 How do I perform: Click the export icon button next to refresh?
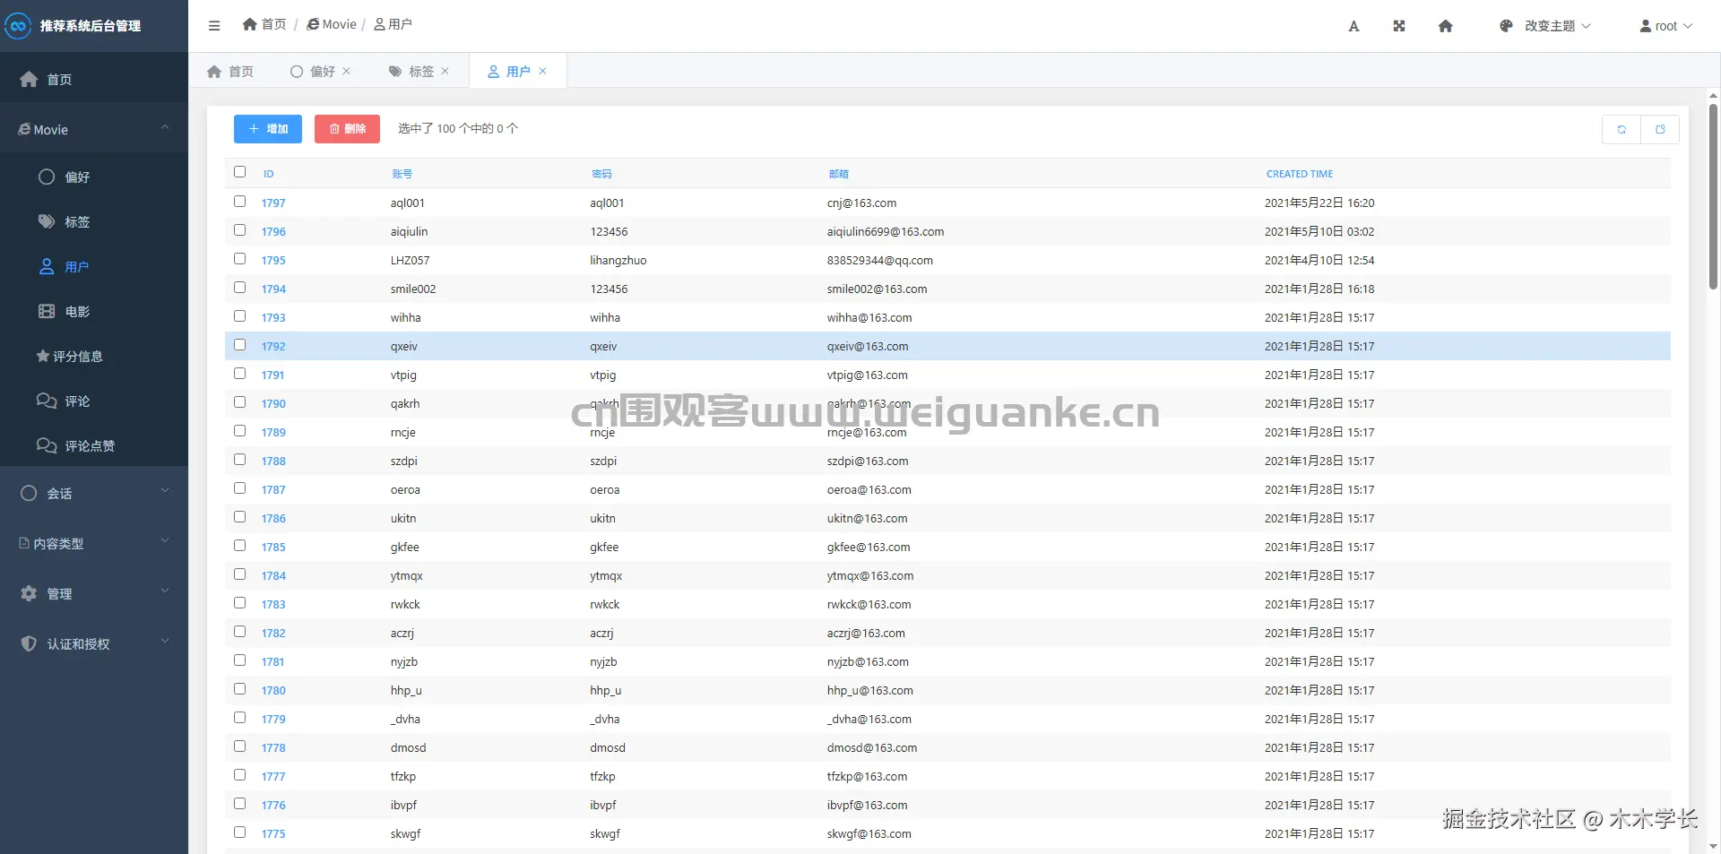coord(1660,129)
